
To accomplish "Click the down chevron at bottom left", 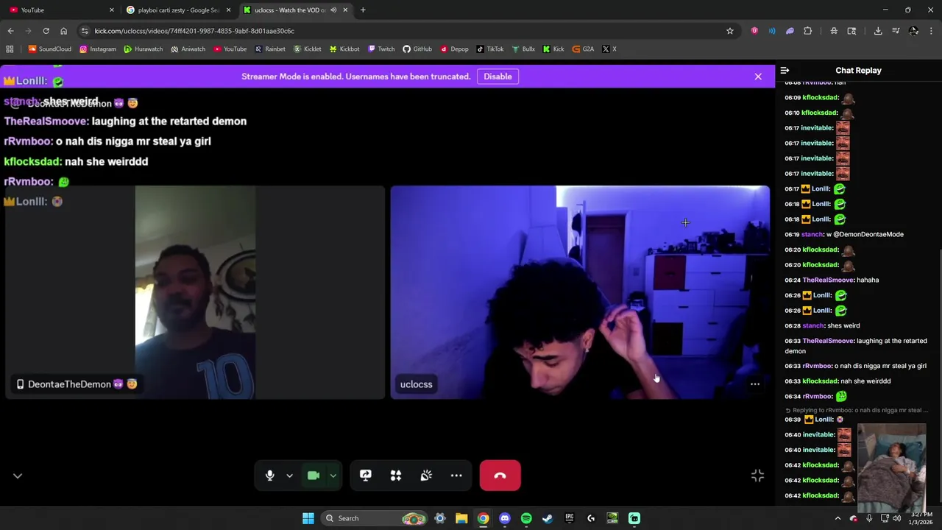I will pyautogui.click(x=18, y=476).
